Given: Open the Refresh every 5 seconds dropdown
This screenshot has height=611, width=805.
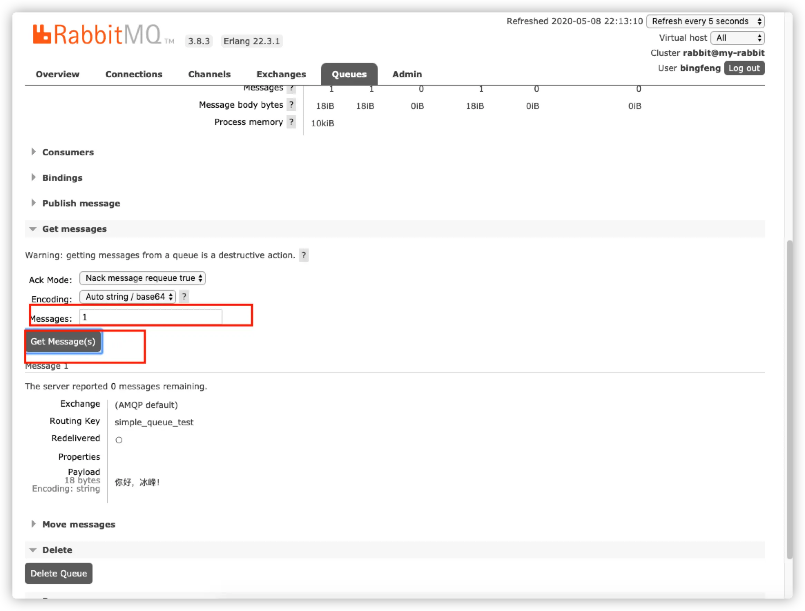Looking at the screenshot, I should 705,21.
